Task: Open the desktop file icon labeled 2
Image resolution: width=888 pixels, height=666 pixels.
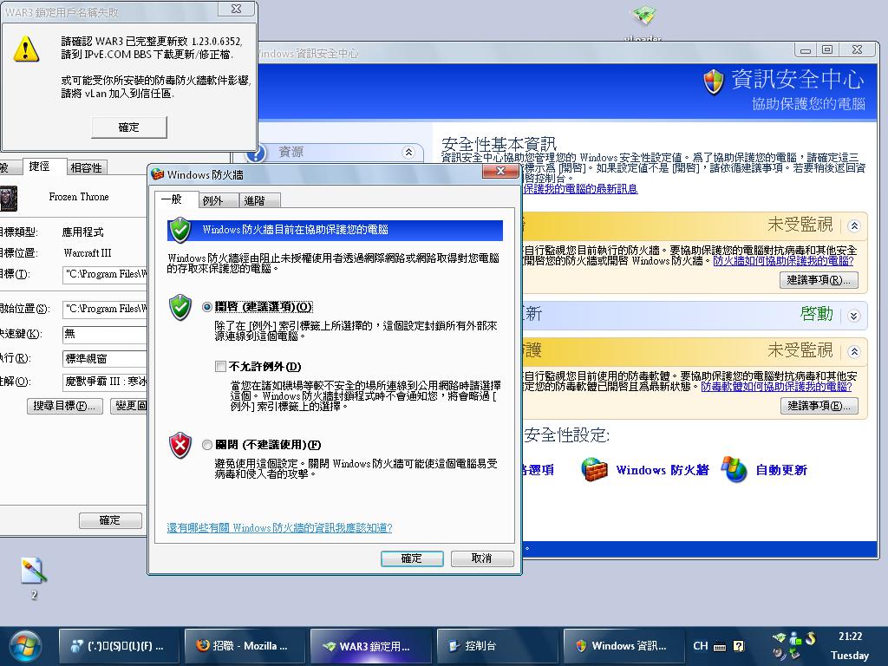Action: click(34, 571)
